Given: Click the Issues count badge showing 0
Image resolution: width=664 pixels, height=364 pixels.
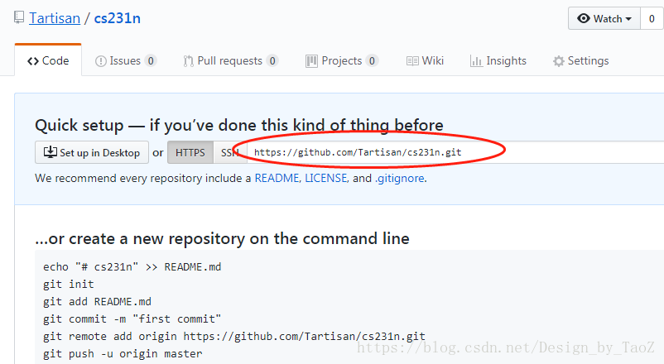Looking at the screenshot, I should tap(151, 61).
